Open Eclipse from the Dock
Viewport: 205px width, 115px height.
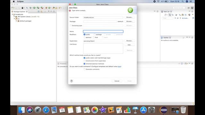(164, 110)
